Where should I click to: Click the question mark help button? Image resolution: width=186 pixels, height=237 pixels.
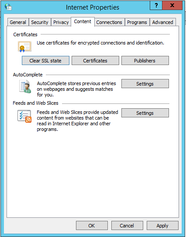pyautogui.click(x=156, y=5)
